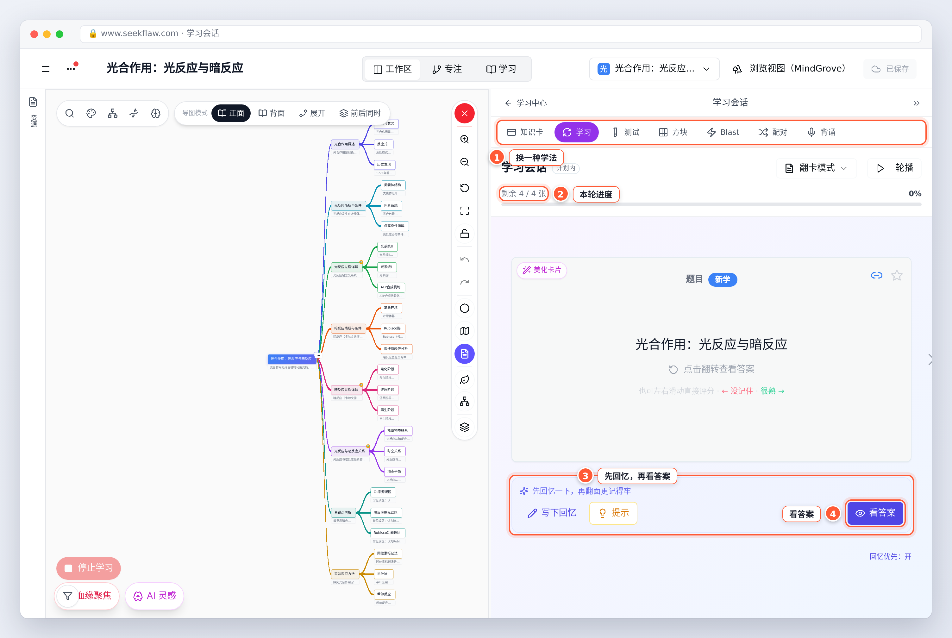Switch mind map to 正面 mode
Viewport: 952px width, 638px height.
pos(231,113)
